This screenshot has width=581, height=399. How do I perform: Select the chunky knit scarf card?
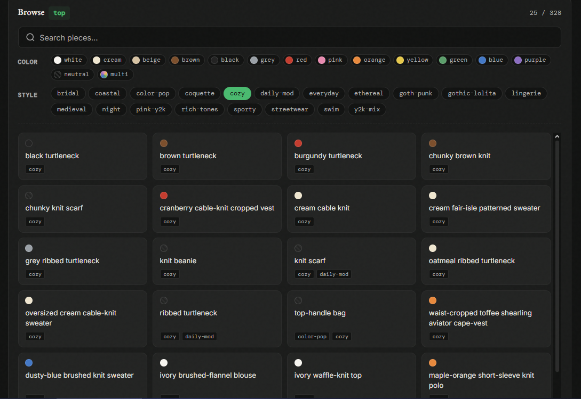point(83,209)
